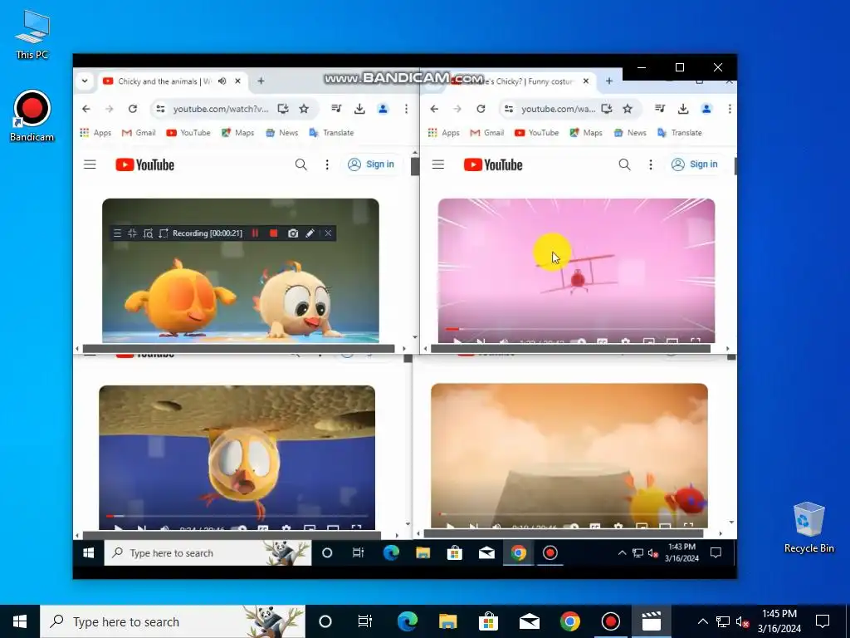Open Microsoft Edge on bottom taskbar
Viewport: 850px width, 638px height.
tap(407, 621)
